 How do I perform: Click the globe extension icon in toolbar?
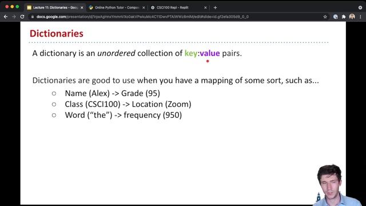coord(336,17)
